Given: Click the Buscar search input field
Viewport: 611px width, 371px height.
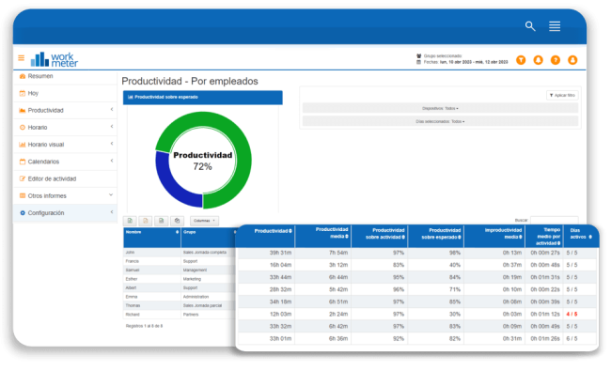Looking at the screenshot, I should pyautogui.click(x=554, y=221).
